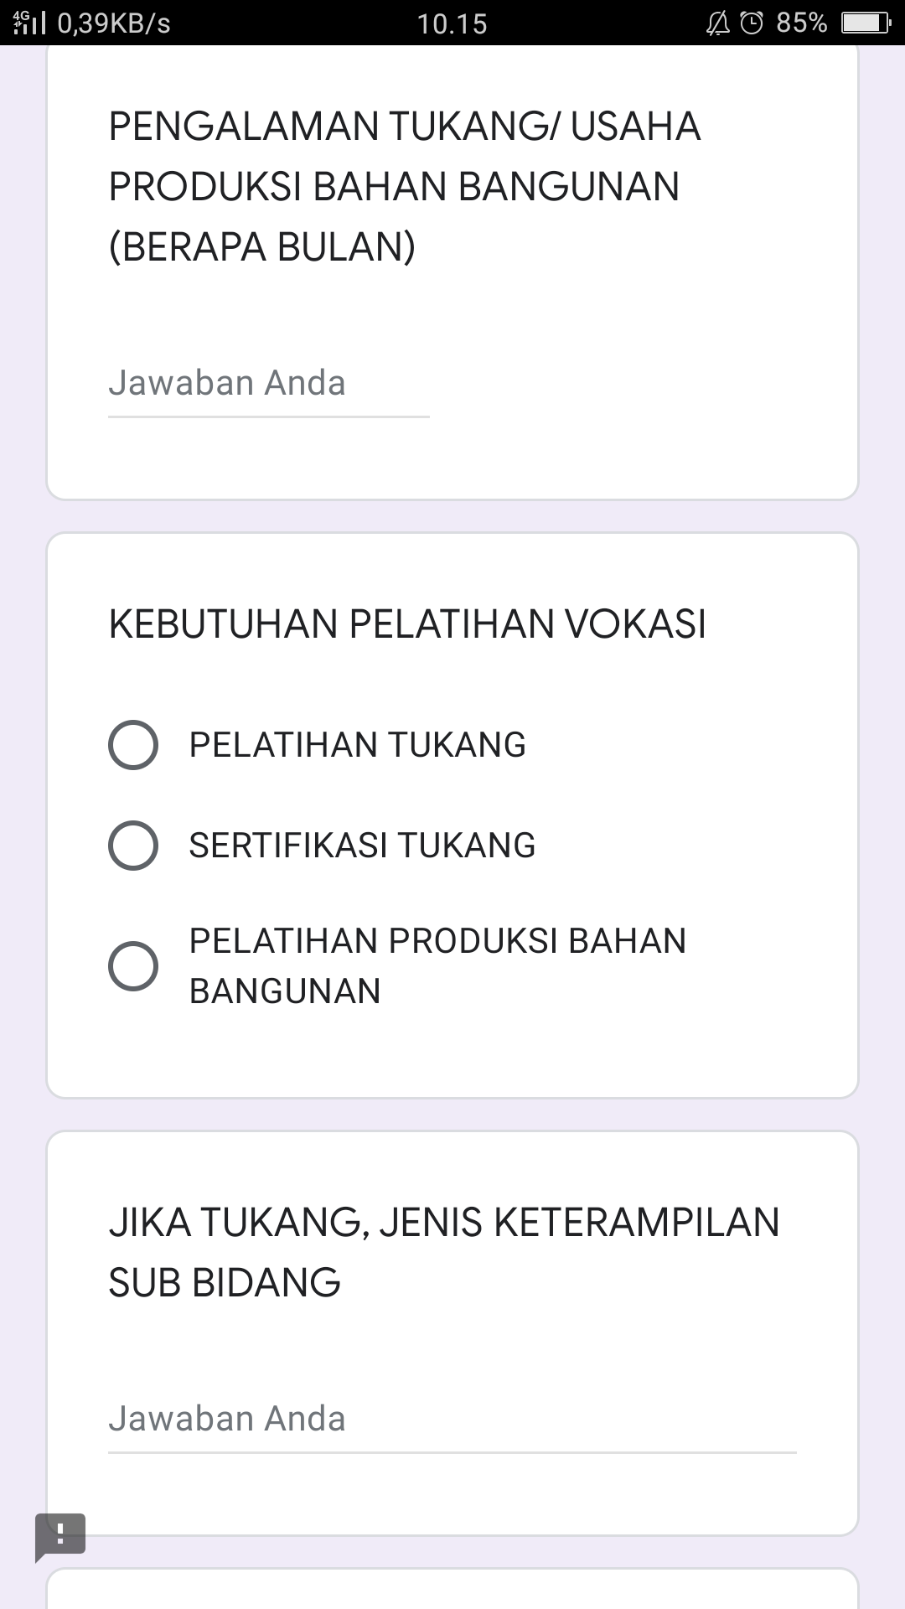Tap the 85% battery percentage text

coord(801,23)
